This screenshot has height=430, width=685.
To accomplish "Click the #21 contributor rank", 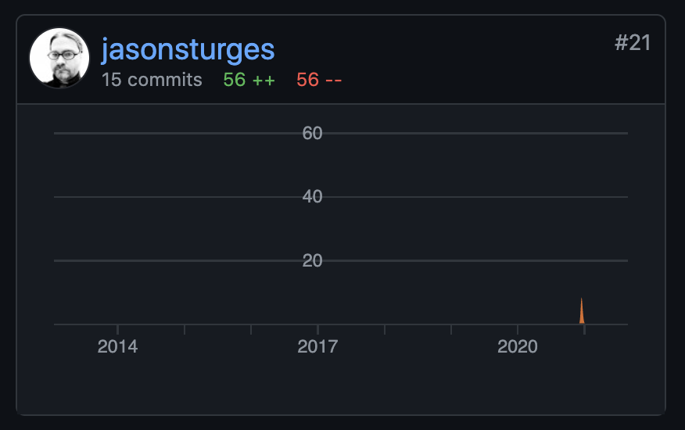I will click(633, 43).
